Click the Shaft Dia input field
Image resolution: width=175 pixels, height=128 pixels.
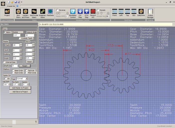[x=15, y=66]
